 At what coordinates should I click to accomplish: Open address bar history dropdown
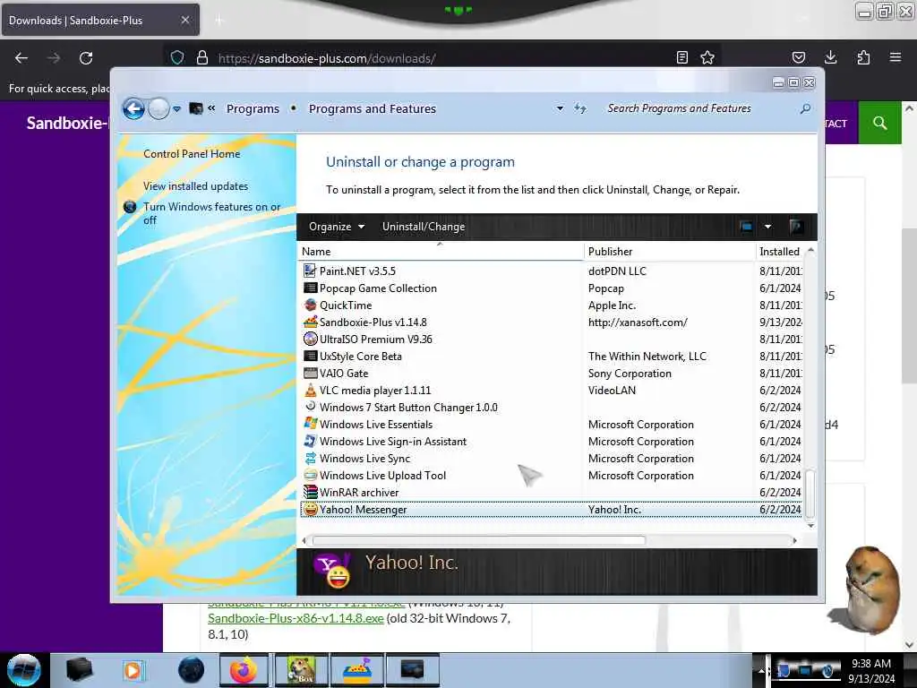coord(560,108)
